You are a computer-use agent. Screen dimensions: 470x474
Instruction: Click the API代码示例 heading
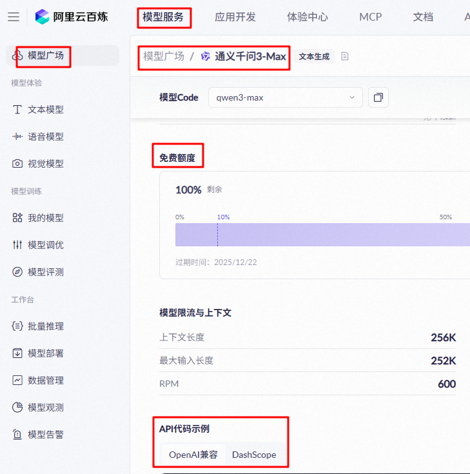[184, 429]
